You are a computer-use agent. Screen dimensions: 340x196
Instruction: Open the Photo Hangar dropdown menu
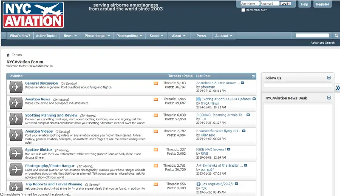coord(97,36)
